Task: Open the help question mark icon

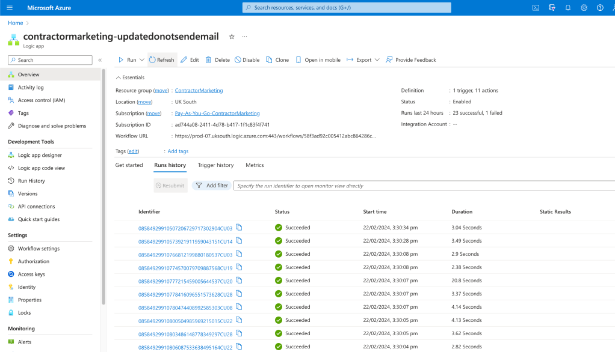Action: pos(600,7)
